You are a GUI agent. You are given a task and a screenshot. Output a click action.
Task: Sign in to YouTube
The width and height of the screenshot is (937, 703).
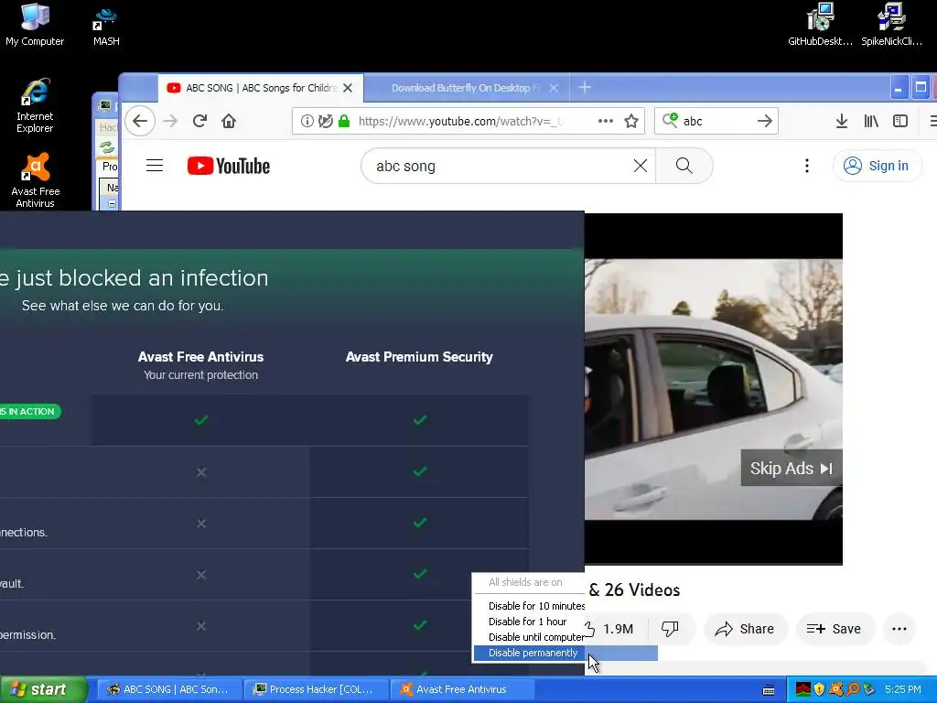tap(877, 166)
